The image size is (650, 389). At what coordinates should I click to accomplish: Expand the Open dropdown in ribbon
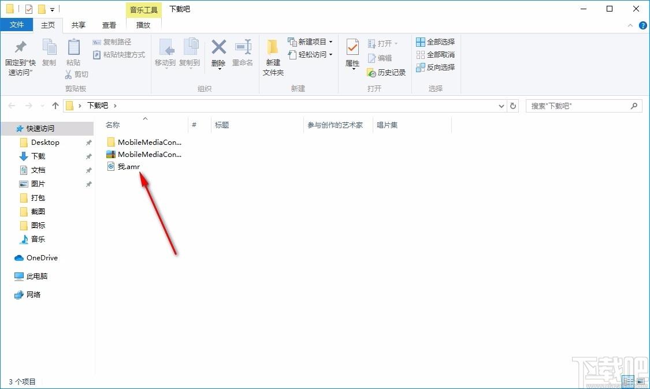coord(396,43)
